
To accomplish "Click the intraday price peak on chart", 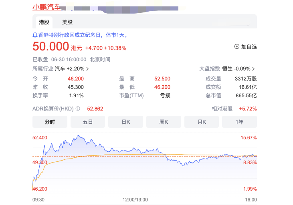I will tap(79, 136).
